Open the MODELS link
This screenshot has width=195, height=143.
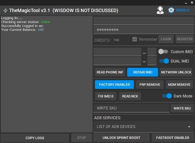tap(183, 10)
